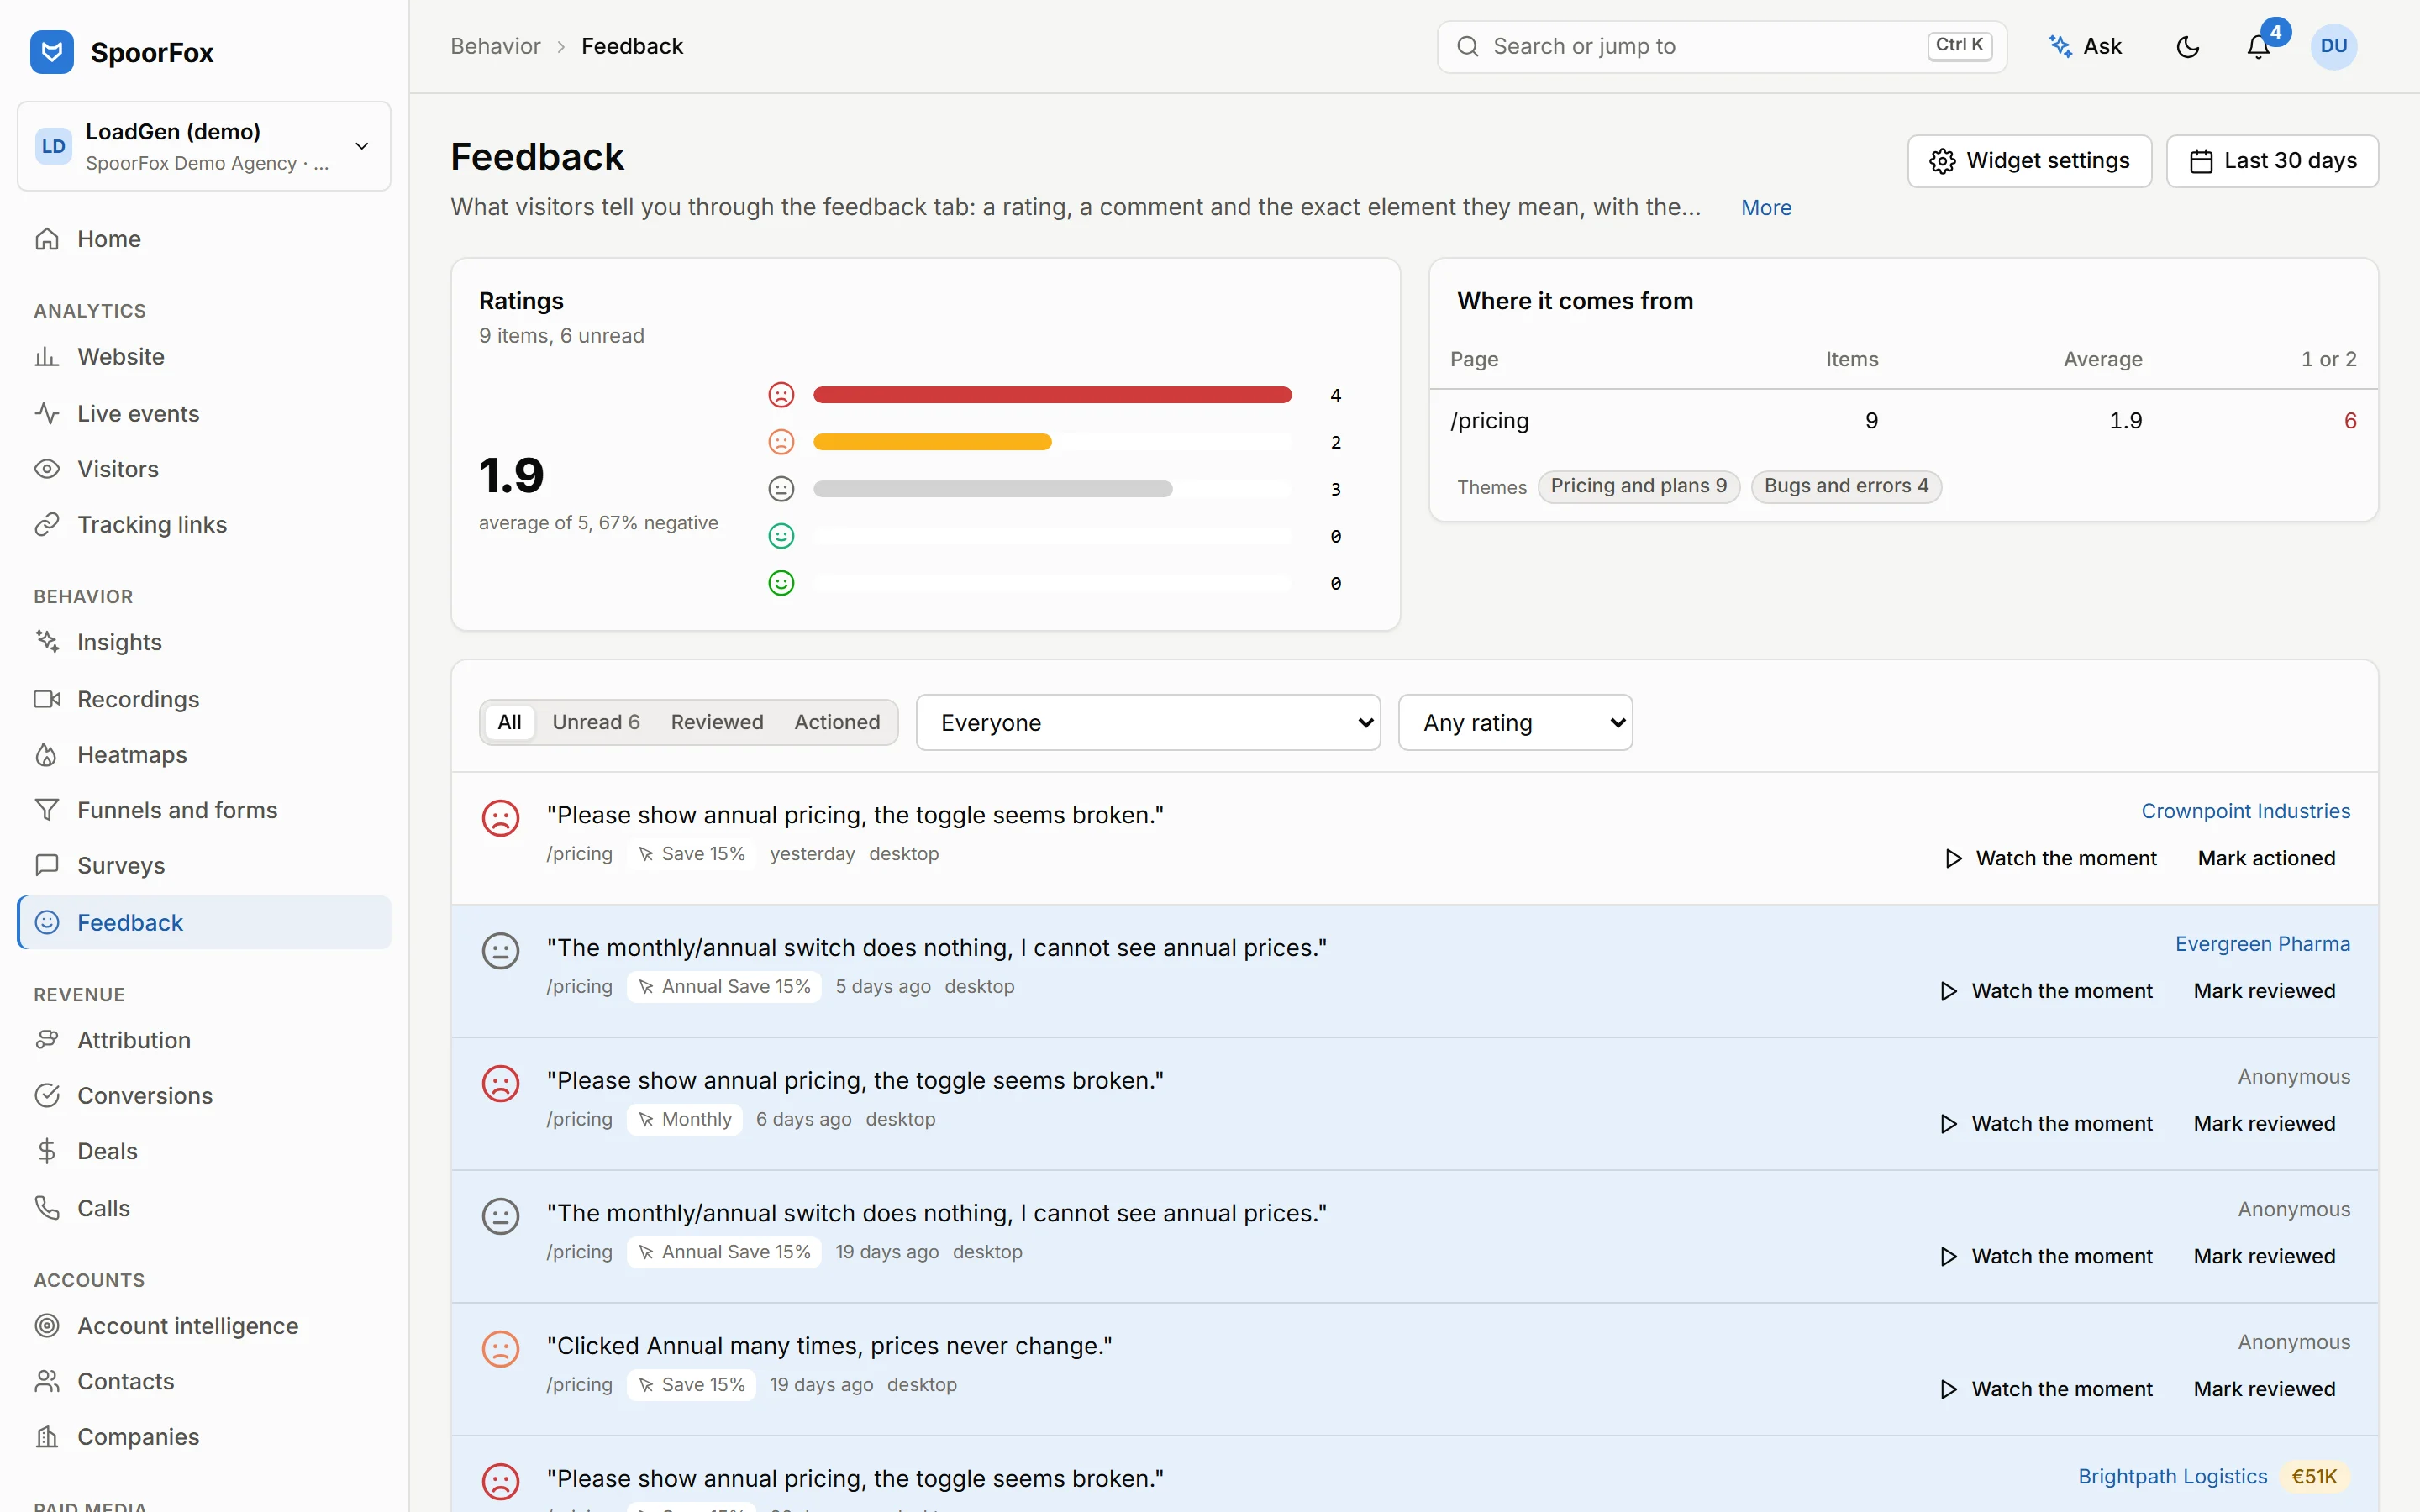Viewport: 2420px width, 1512px height.
Task: Go to Contacts
Action: click(x=204, y=1382)
